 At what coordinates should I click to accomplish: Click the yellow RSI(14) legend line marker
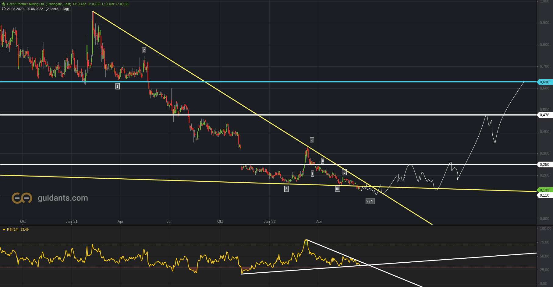tap(4, 229)
